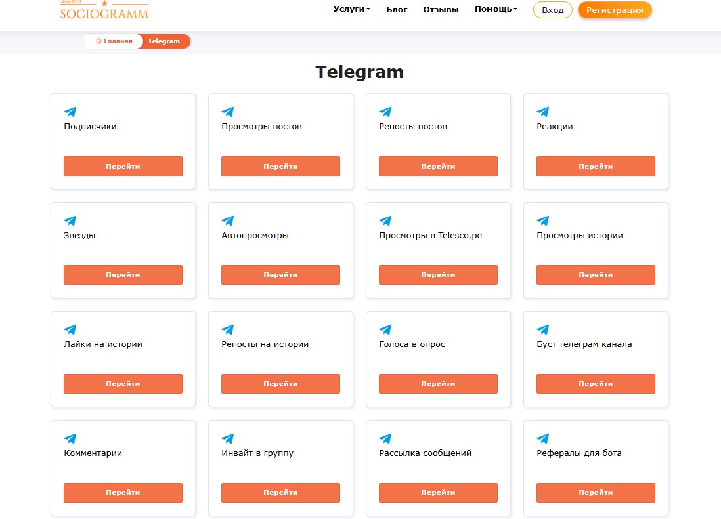
Task: Click the Telegram icon on Звезды card
Action: (70, 220)
